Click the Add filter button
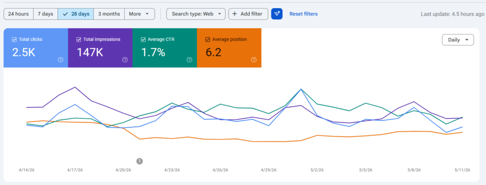 tap(248, 14)
